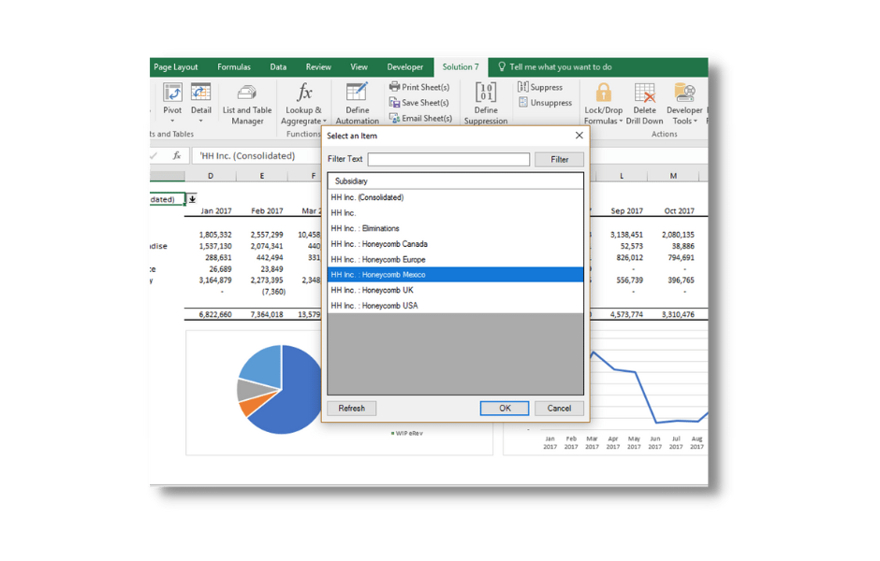Click the Refresh button
Image resolution: width=880 pixels, height=561 pixels.
pos(351,408)
